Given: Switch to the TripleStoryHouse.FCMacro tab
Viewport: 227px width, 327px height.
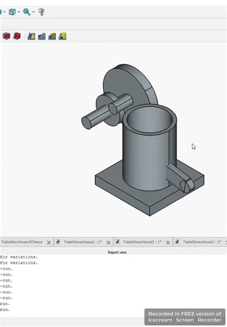Looking at the screenshot, I should [21, 242].
